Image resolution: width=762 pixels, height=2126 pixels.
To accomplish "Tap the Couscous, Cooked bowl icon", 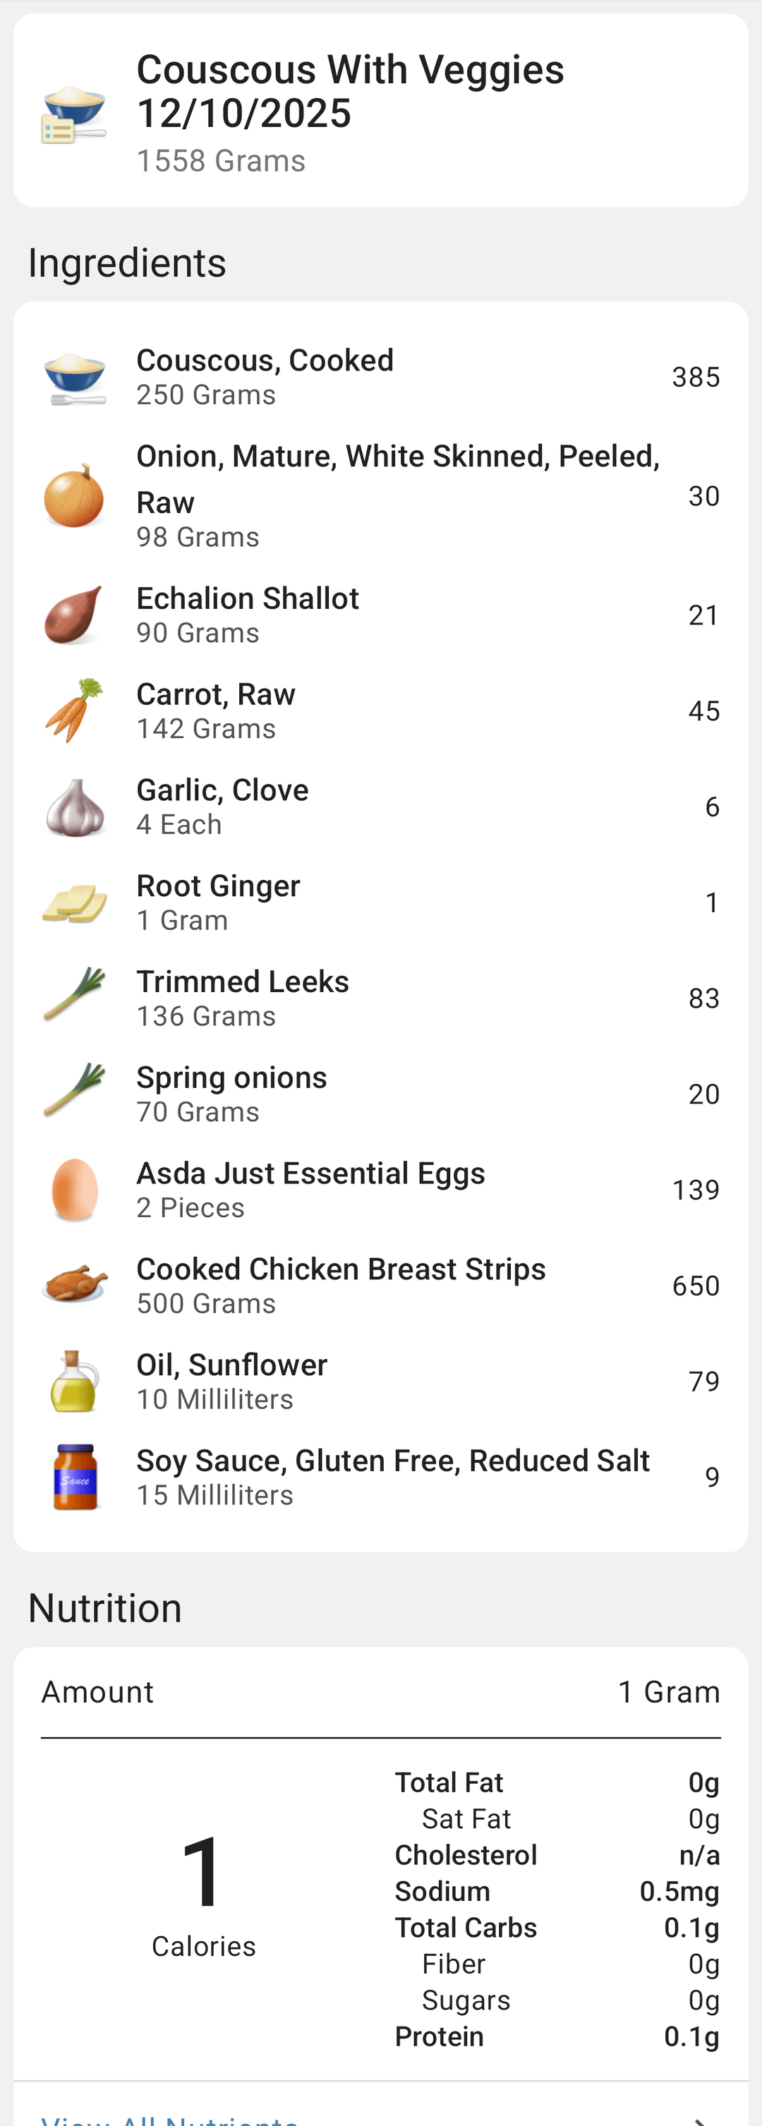I will click(74, 378).
